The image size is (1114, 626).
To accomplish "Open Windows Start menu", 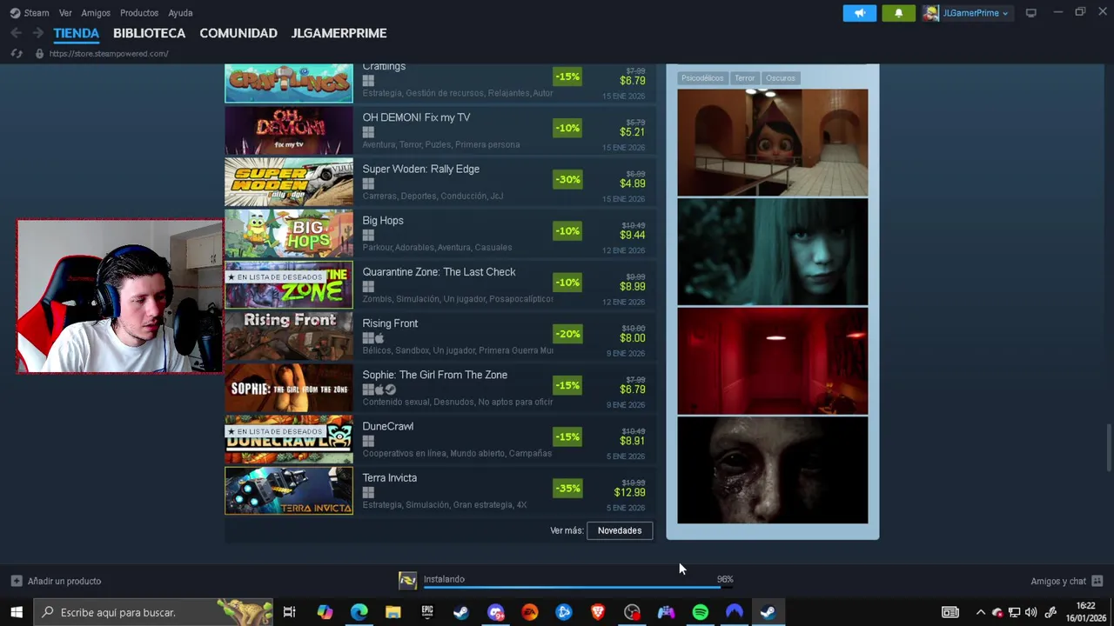I will click(x=17, y=612).
